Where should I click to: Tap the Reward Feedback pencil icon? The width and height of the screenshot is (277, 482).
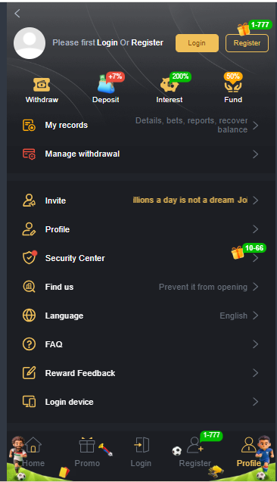pyautogui.click(x=30, y=373)
